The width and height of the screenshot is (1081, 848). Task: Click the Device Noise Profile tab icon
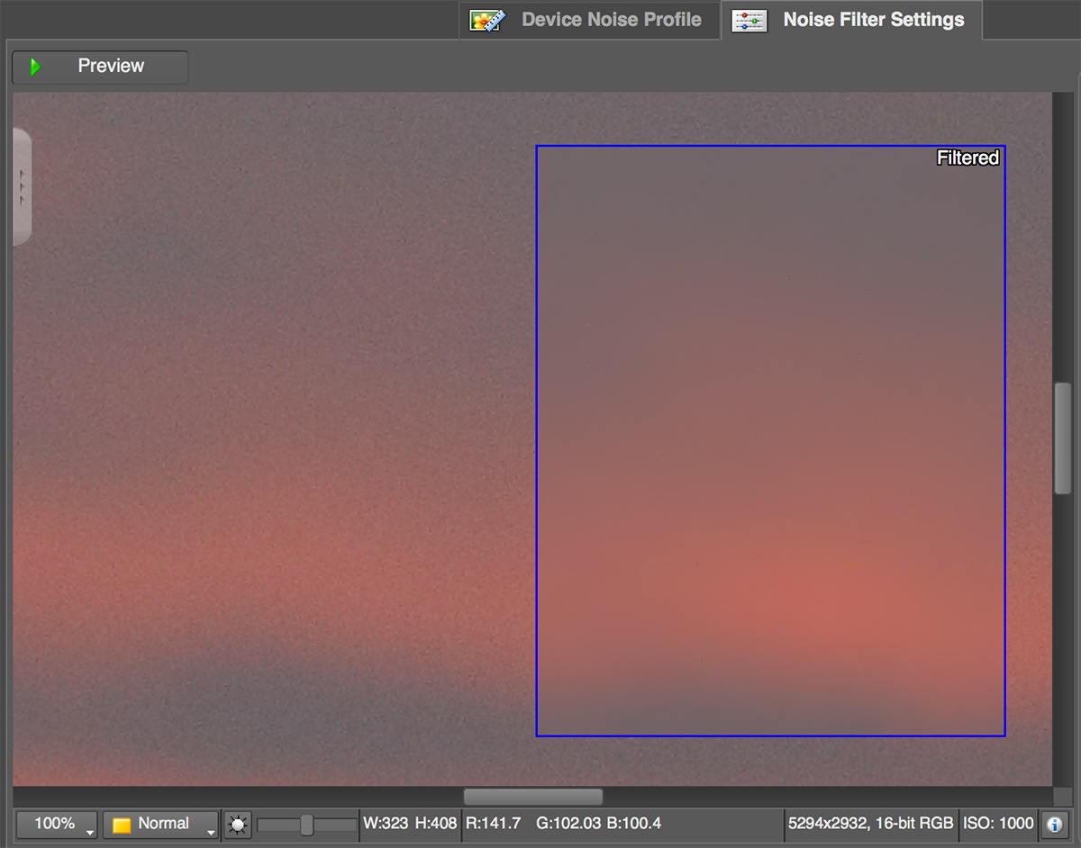coord(487,21)
